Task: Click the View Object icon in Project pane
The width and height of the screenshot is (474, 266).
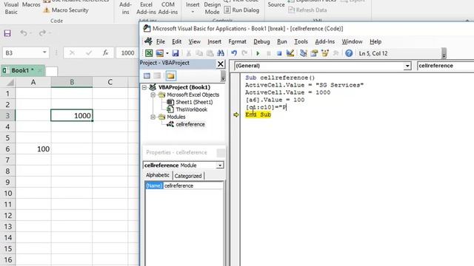Action: 158,76
